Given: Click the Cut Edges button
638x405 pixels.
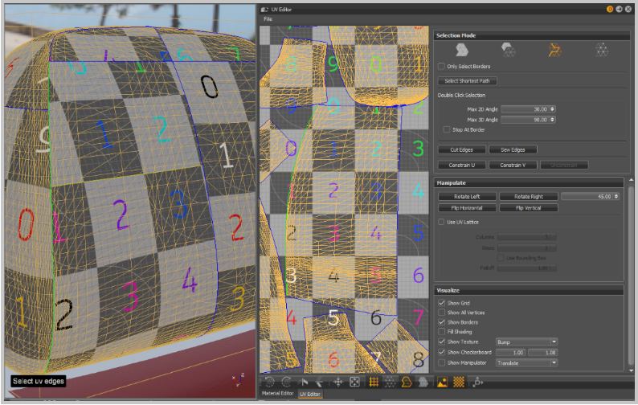Looking at the screenshot, I should click(461, 149).
